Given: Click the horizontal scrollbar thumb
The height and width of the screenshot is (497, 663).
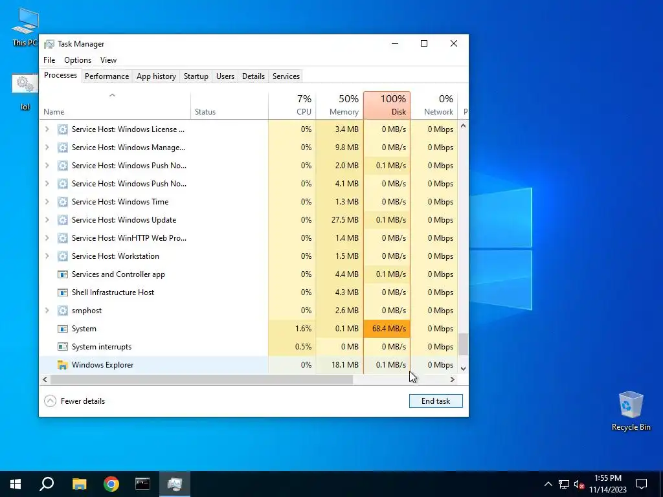Looking at the screenshot, I should pos(201,379).
